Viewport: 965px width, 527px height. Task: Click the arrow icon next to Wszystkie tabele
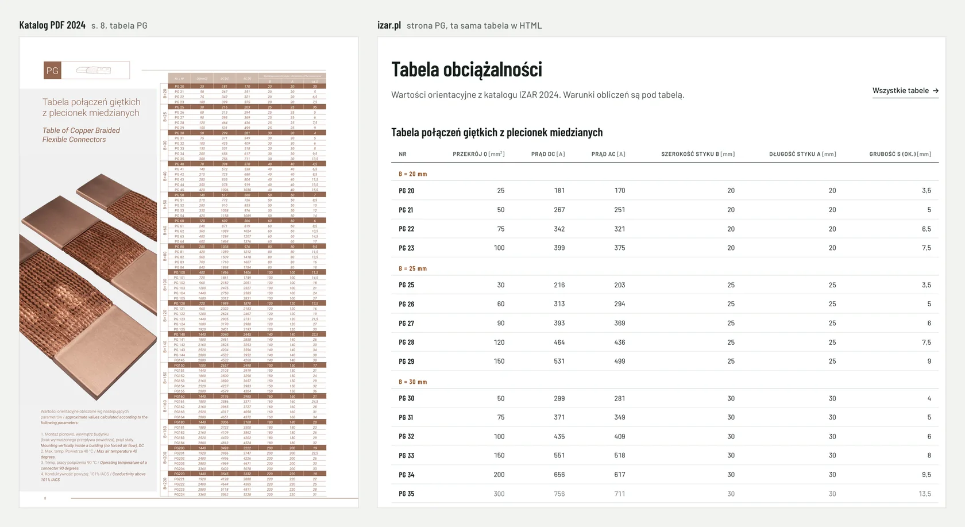tap(935, 91)
